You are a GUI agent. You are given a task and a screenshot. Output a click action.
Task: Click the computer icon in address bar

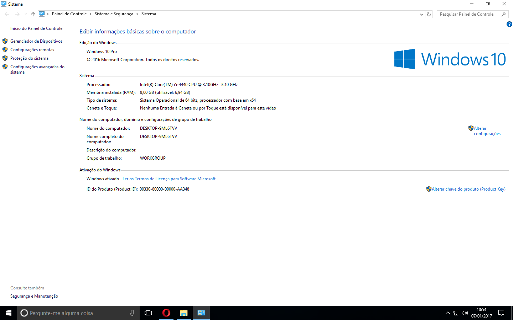click(x=42, y=14)
